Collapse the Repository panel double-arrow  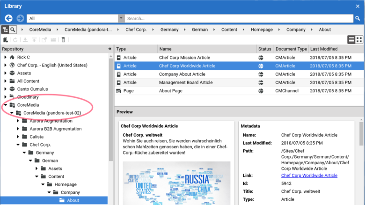[110, 49]
